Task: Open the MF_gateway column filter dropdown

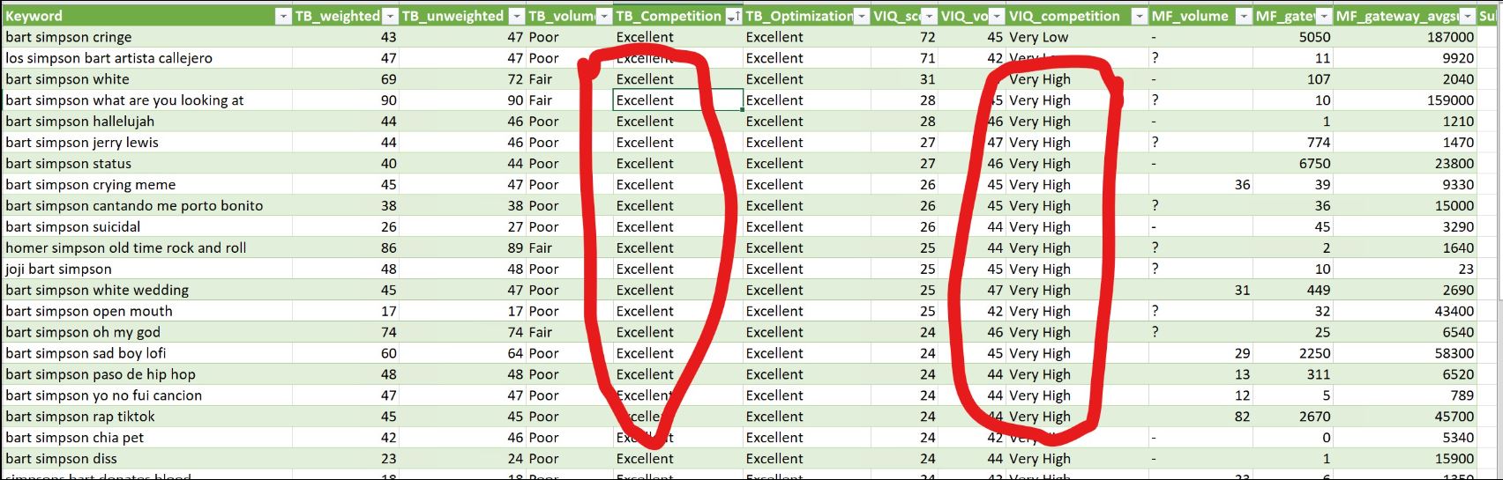Action: (x=1324, y=16)
